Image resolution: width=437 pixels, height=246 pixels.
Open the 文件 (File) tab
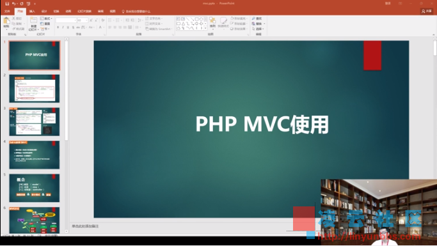coord(7,12)
